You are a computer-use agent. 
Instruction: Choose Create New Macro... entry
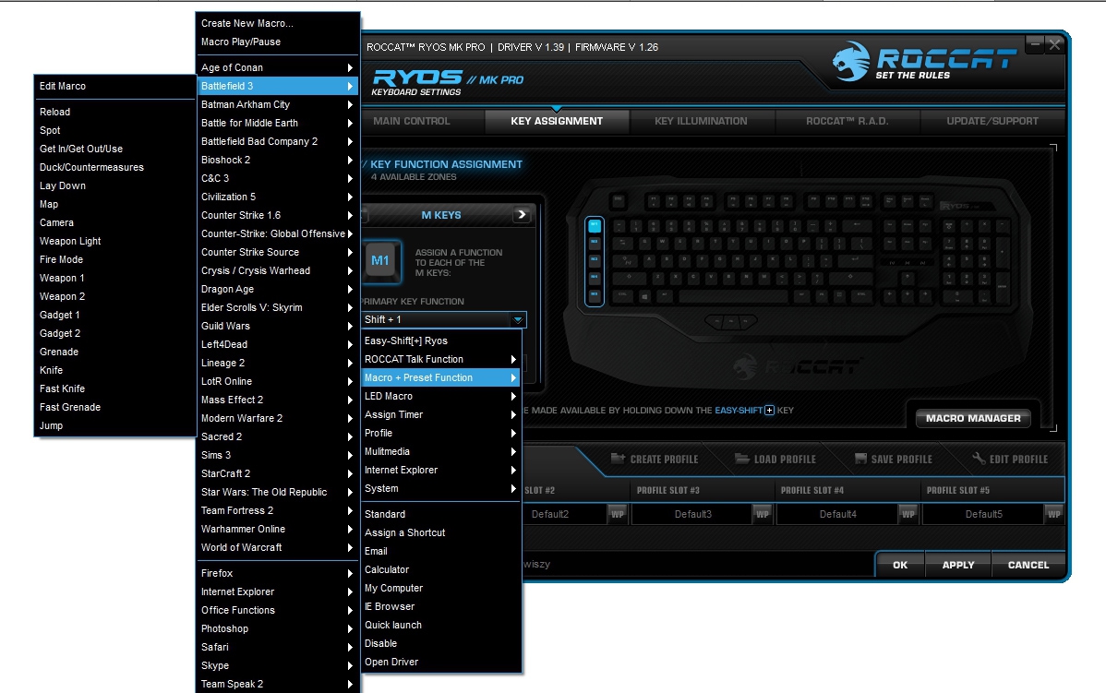point(278,23)
